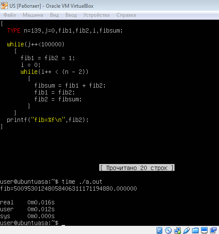Open the Ввод menu
Viewport: 219px width, 234px height.
tap(71, 15)
